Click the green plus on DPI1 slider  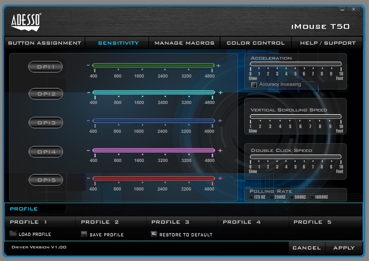218,66
